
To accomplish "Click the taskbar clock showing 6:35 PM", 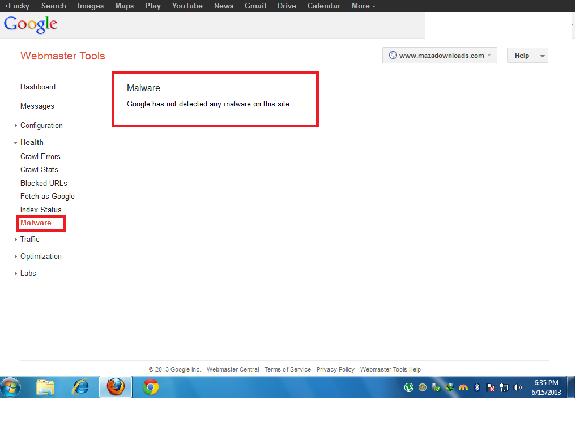I will (x=546, y=387).
